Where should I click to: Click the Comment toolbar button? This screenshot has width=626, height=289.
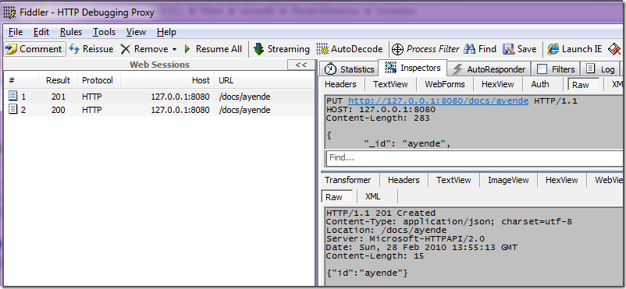pos(34,49)
